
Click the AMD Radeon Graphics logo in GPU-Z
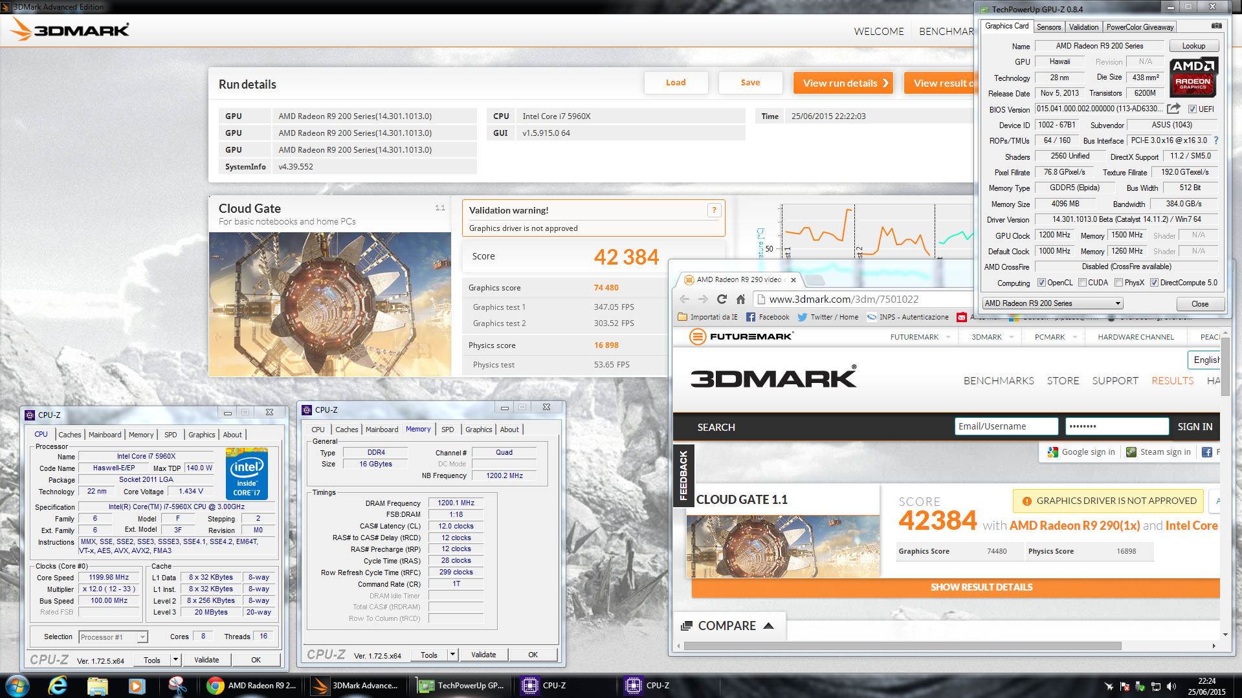pos(1193,77)
